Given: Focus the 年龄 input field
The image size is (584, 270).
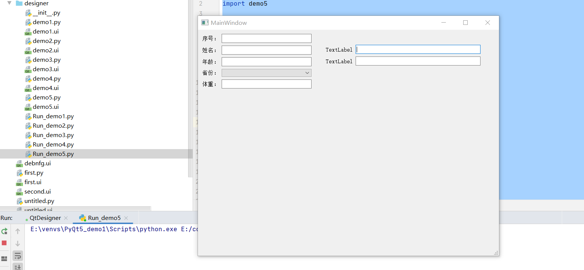Looking at the screenshot, I should pos(266,62).
